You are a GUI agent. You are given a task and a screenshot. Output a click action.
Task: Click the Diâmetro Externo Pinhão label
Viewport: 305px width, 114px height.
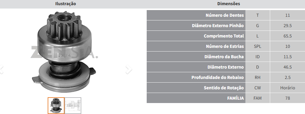[218, 26]
